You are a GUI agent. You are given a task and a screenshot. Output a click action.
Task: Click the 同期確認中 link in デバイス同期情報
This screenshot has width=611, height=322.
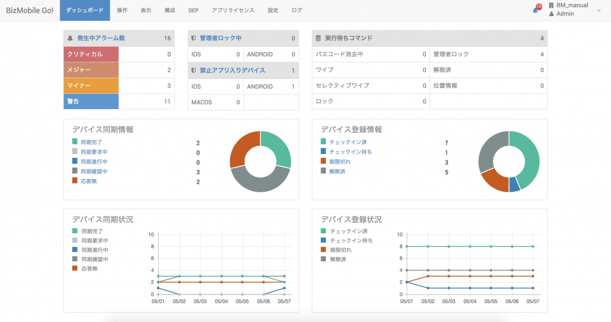[94, 172]
